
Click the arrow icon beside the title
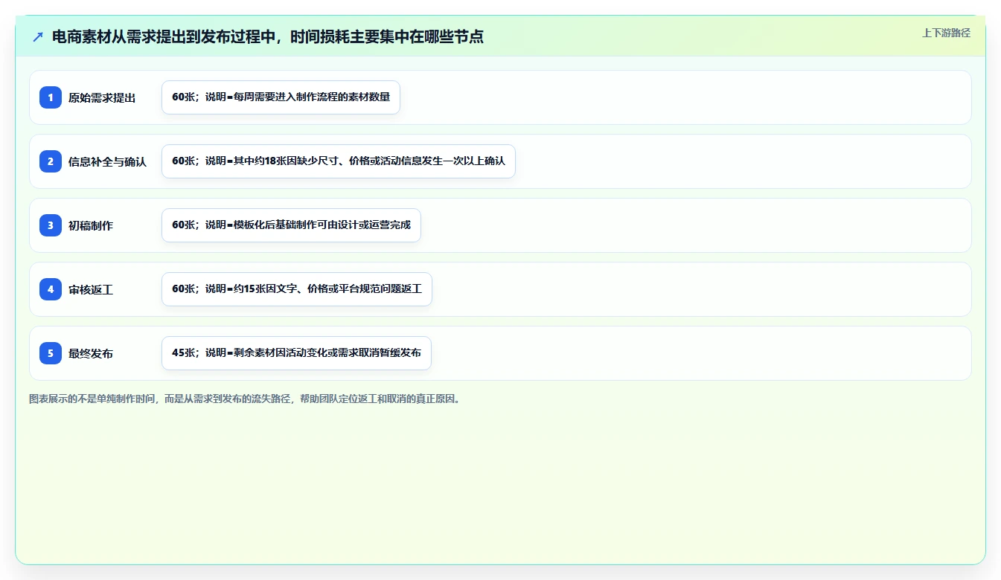[x=38, y=37]
